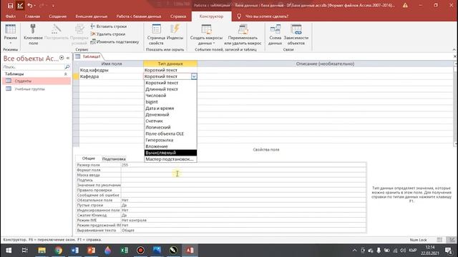Open PowerPoint from taskbar

coord(92,251)
